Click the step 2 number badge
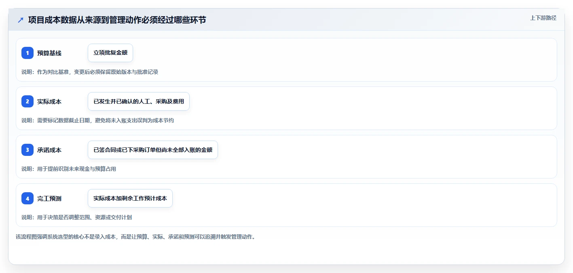 point(27,101)
